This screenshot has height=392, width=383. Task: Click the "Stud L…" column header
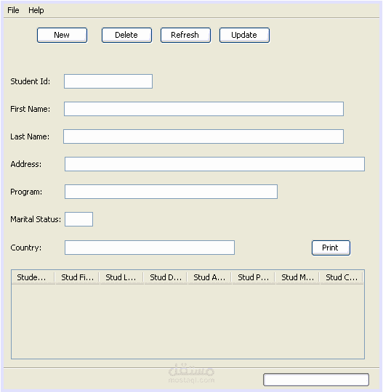point(121,277)
